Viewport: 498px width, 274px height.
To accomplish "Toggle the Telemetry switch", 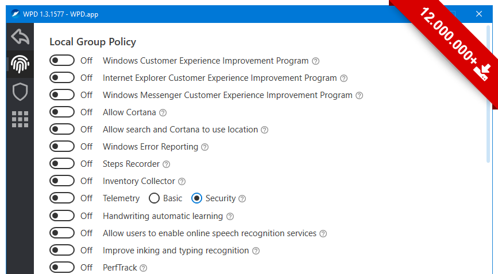I will pyautogui.click(x=62, y=198).
